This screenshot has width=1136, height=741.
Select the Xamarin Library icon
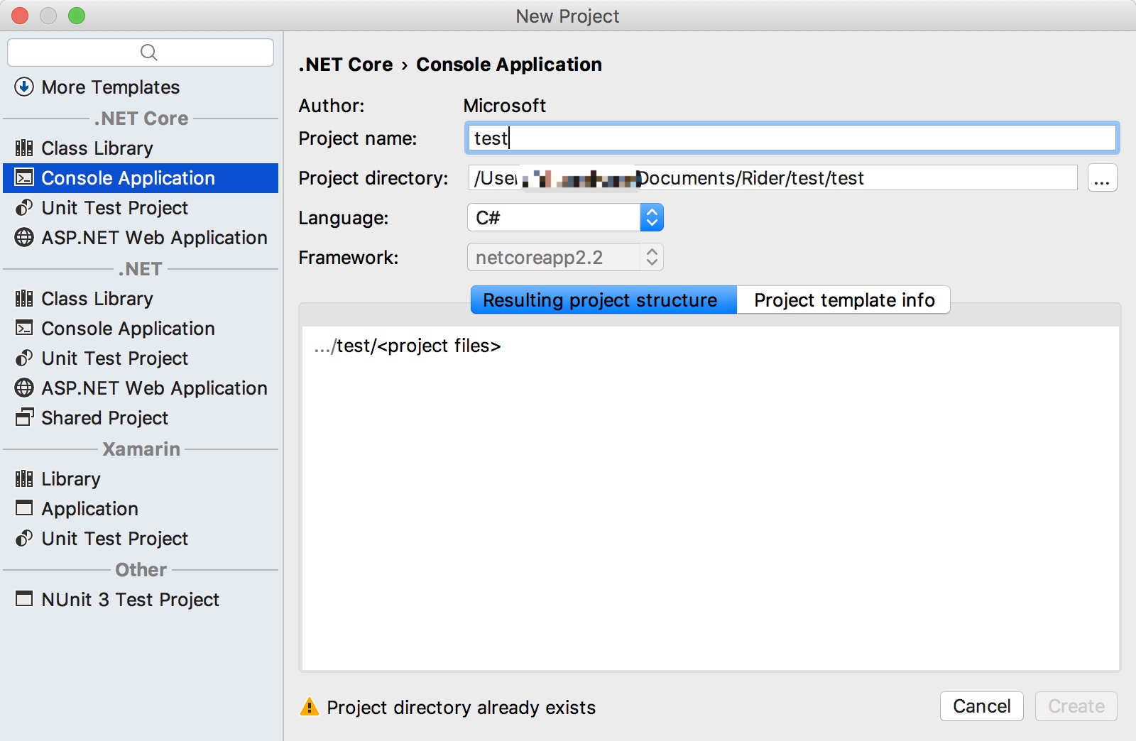[24, 479]
